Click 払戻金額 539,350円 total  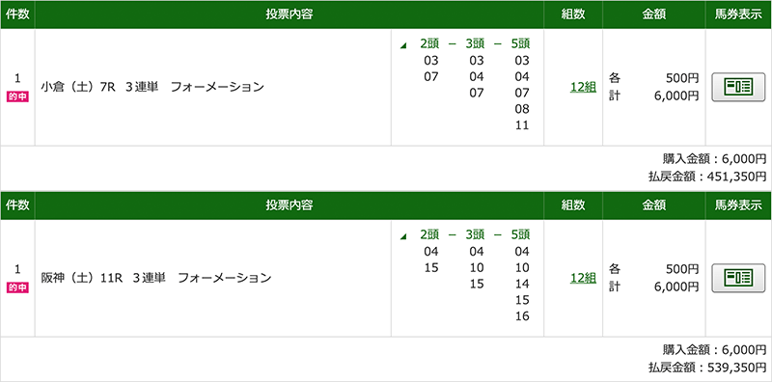pos(707,367)
